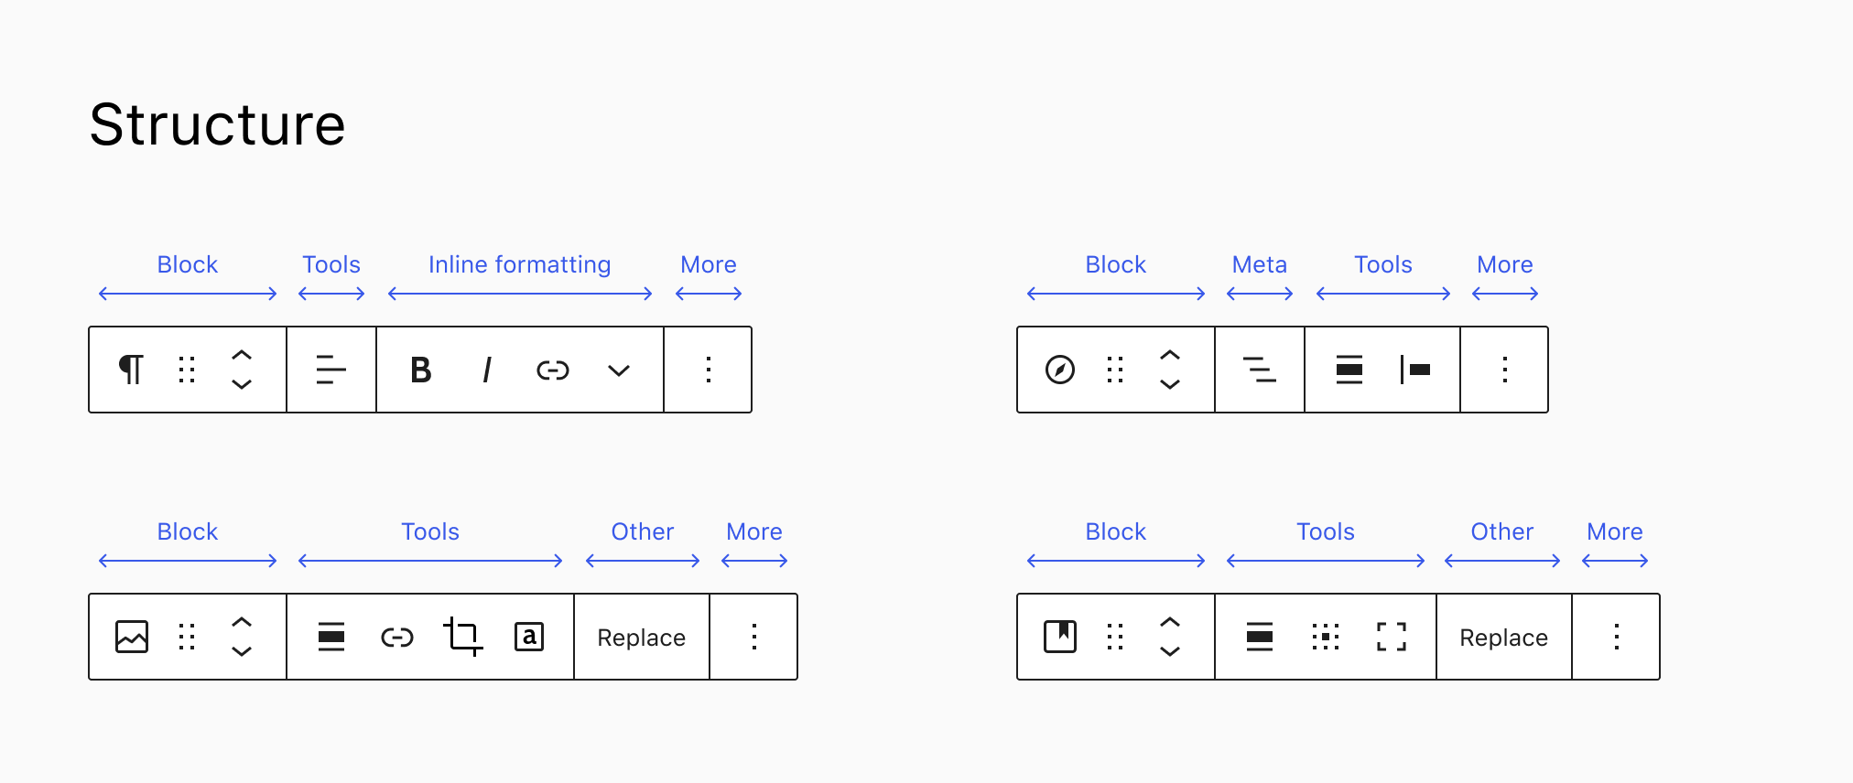Open the kebab menu on the image toolbar
Viewport: 1853px width, 783px height.
753,637
